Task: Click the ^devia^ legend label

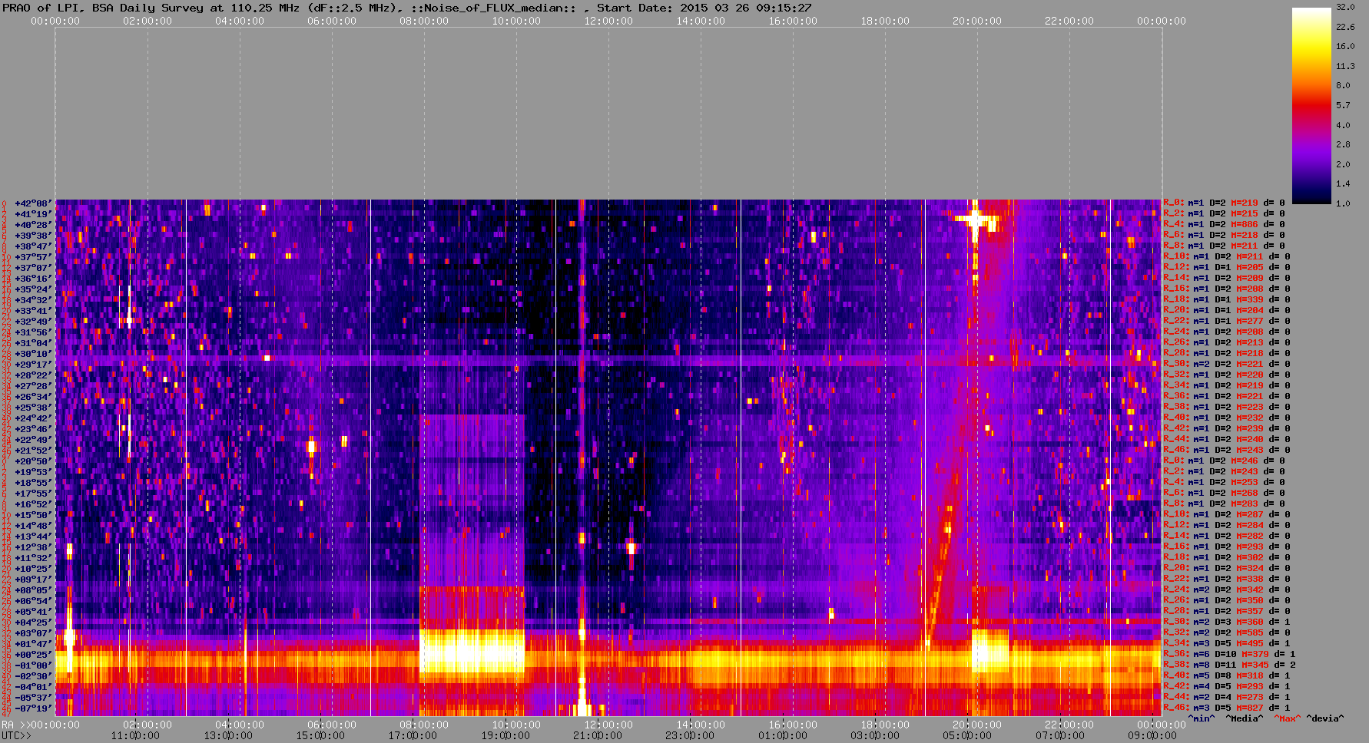Action: pyautogui.click(x=1325, y=718)
